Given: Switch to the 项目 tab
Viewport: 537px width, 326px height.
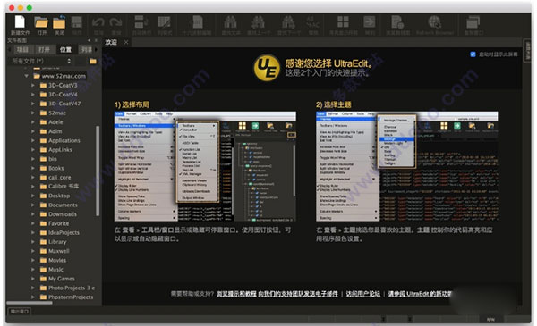Looking at the screenshot, I should 22,50.
